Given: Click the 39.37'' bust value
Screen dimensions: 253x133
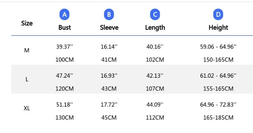Looking at the screenshot, I should (x=65, y=47).
